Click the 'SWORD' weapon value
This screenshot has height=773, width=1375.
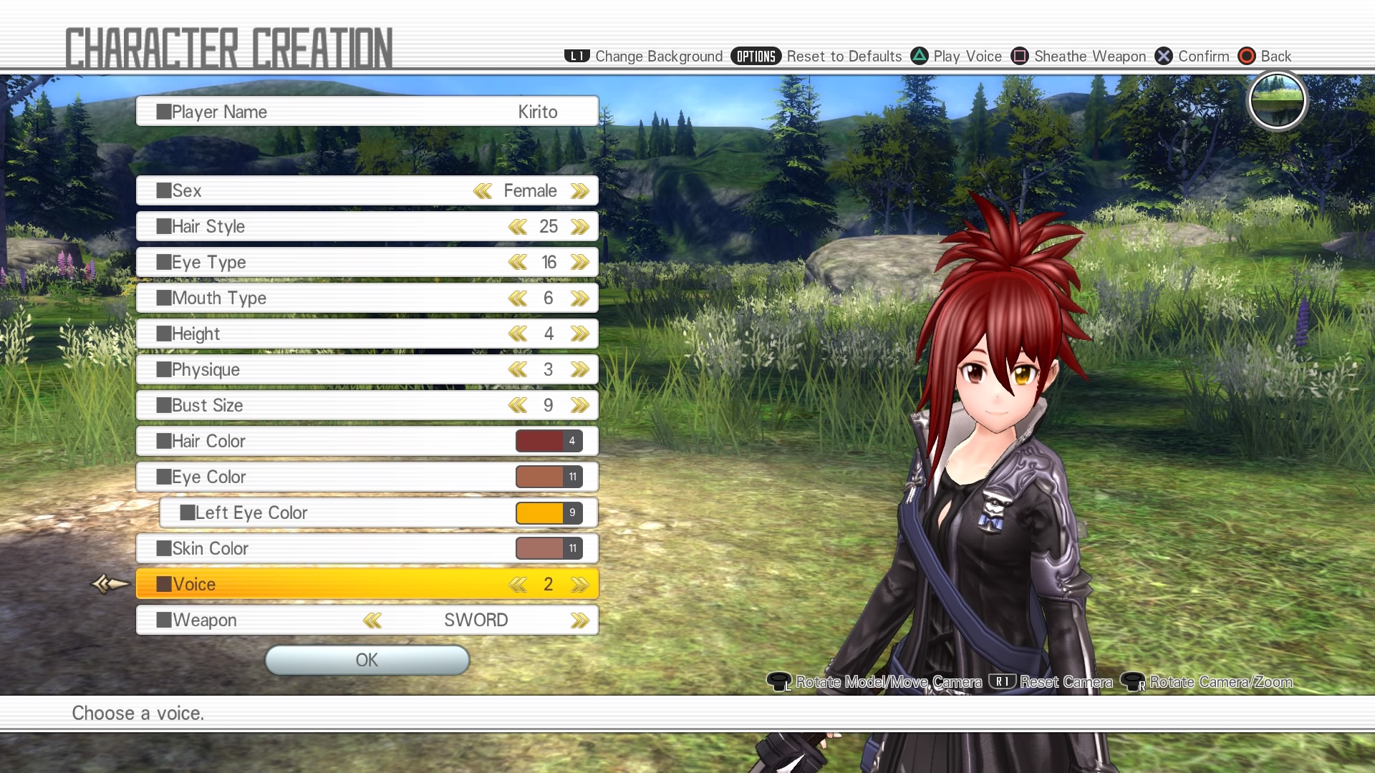point(476,621)
